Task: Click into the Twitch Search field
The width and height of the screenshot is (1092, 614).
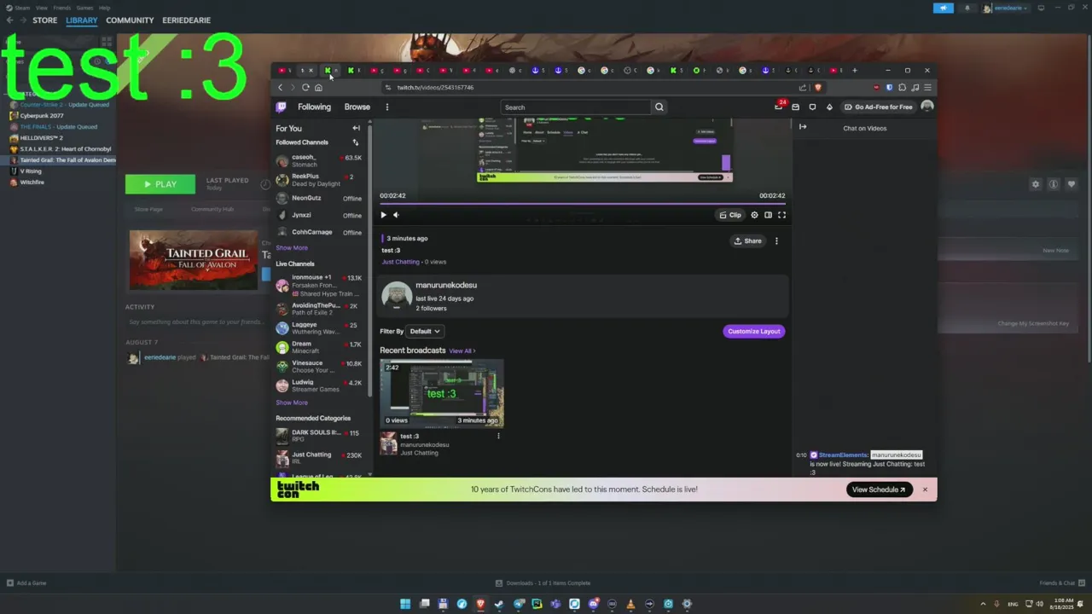Action: (576, 107)
